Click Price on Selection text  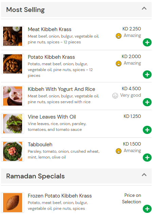click(x=131, y=199)
